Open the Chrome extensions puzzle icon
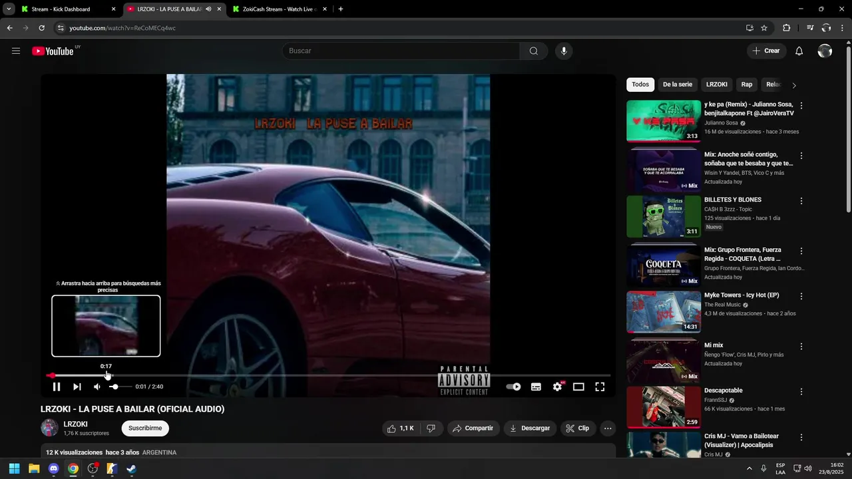The width and height of the screenshot is (852, 479). tap(786, 28)
